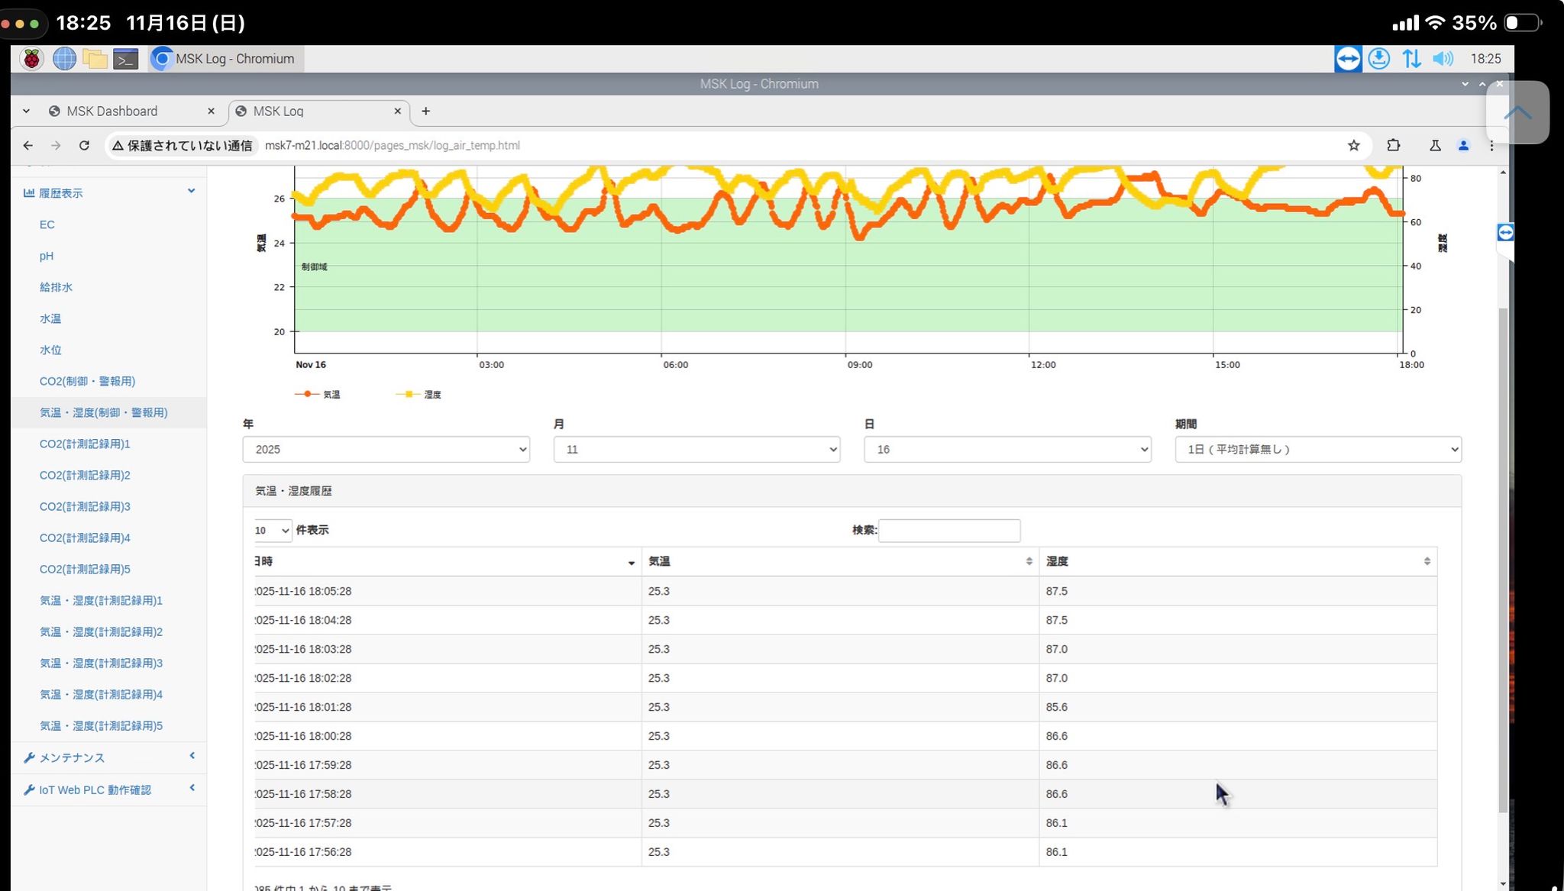Image resolution: width=1564 pixels, height=891 pixels.
Task: Click the 検索 search input field
Action: pyautogui.click(x=948, y=530)
